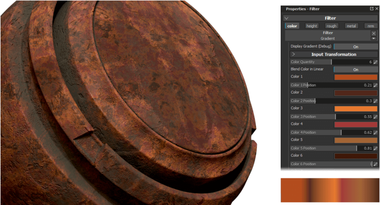This screenshot has height=205, width=380.
Task: Edit Color 1 Position with pencil icon
Action: tap(375, 85)
